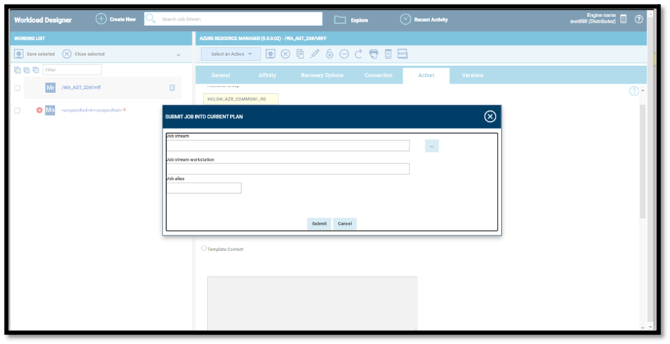Click the Create New plus icon
670x344 pixels.
pos(101,19)
